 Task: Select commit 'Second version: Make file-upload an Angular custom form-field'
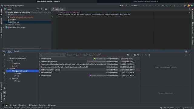tap(64, 67)
